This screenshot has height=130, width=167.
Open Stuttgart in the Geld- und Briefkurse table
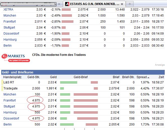point(9,106)
